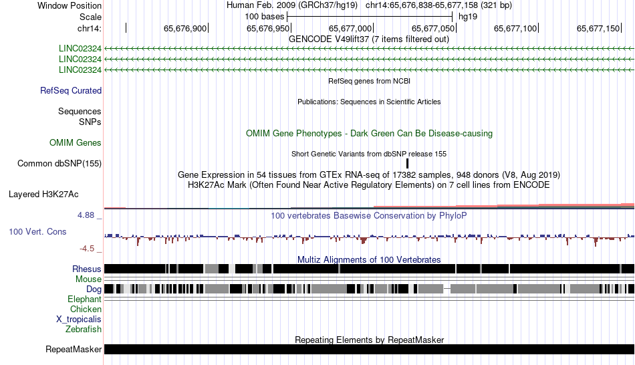Click the 100 bases scale bar

point(370,17)
